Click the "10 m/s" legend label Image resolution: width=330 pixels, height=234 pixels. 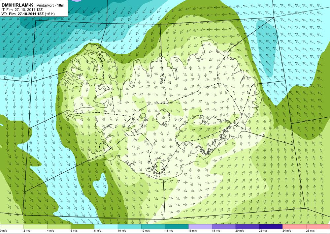122,231
